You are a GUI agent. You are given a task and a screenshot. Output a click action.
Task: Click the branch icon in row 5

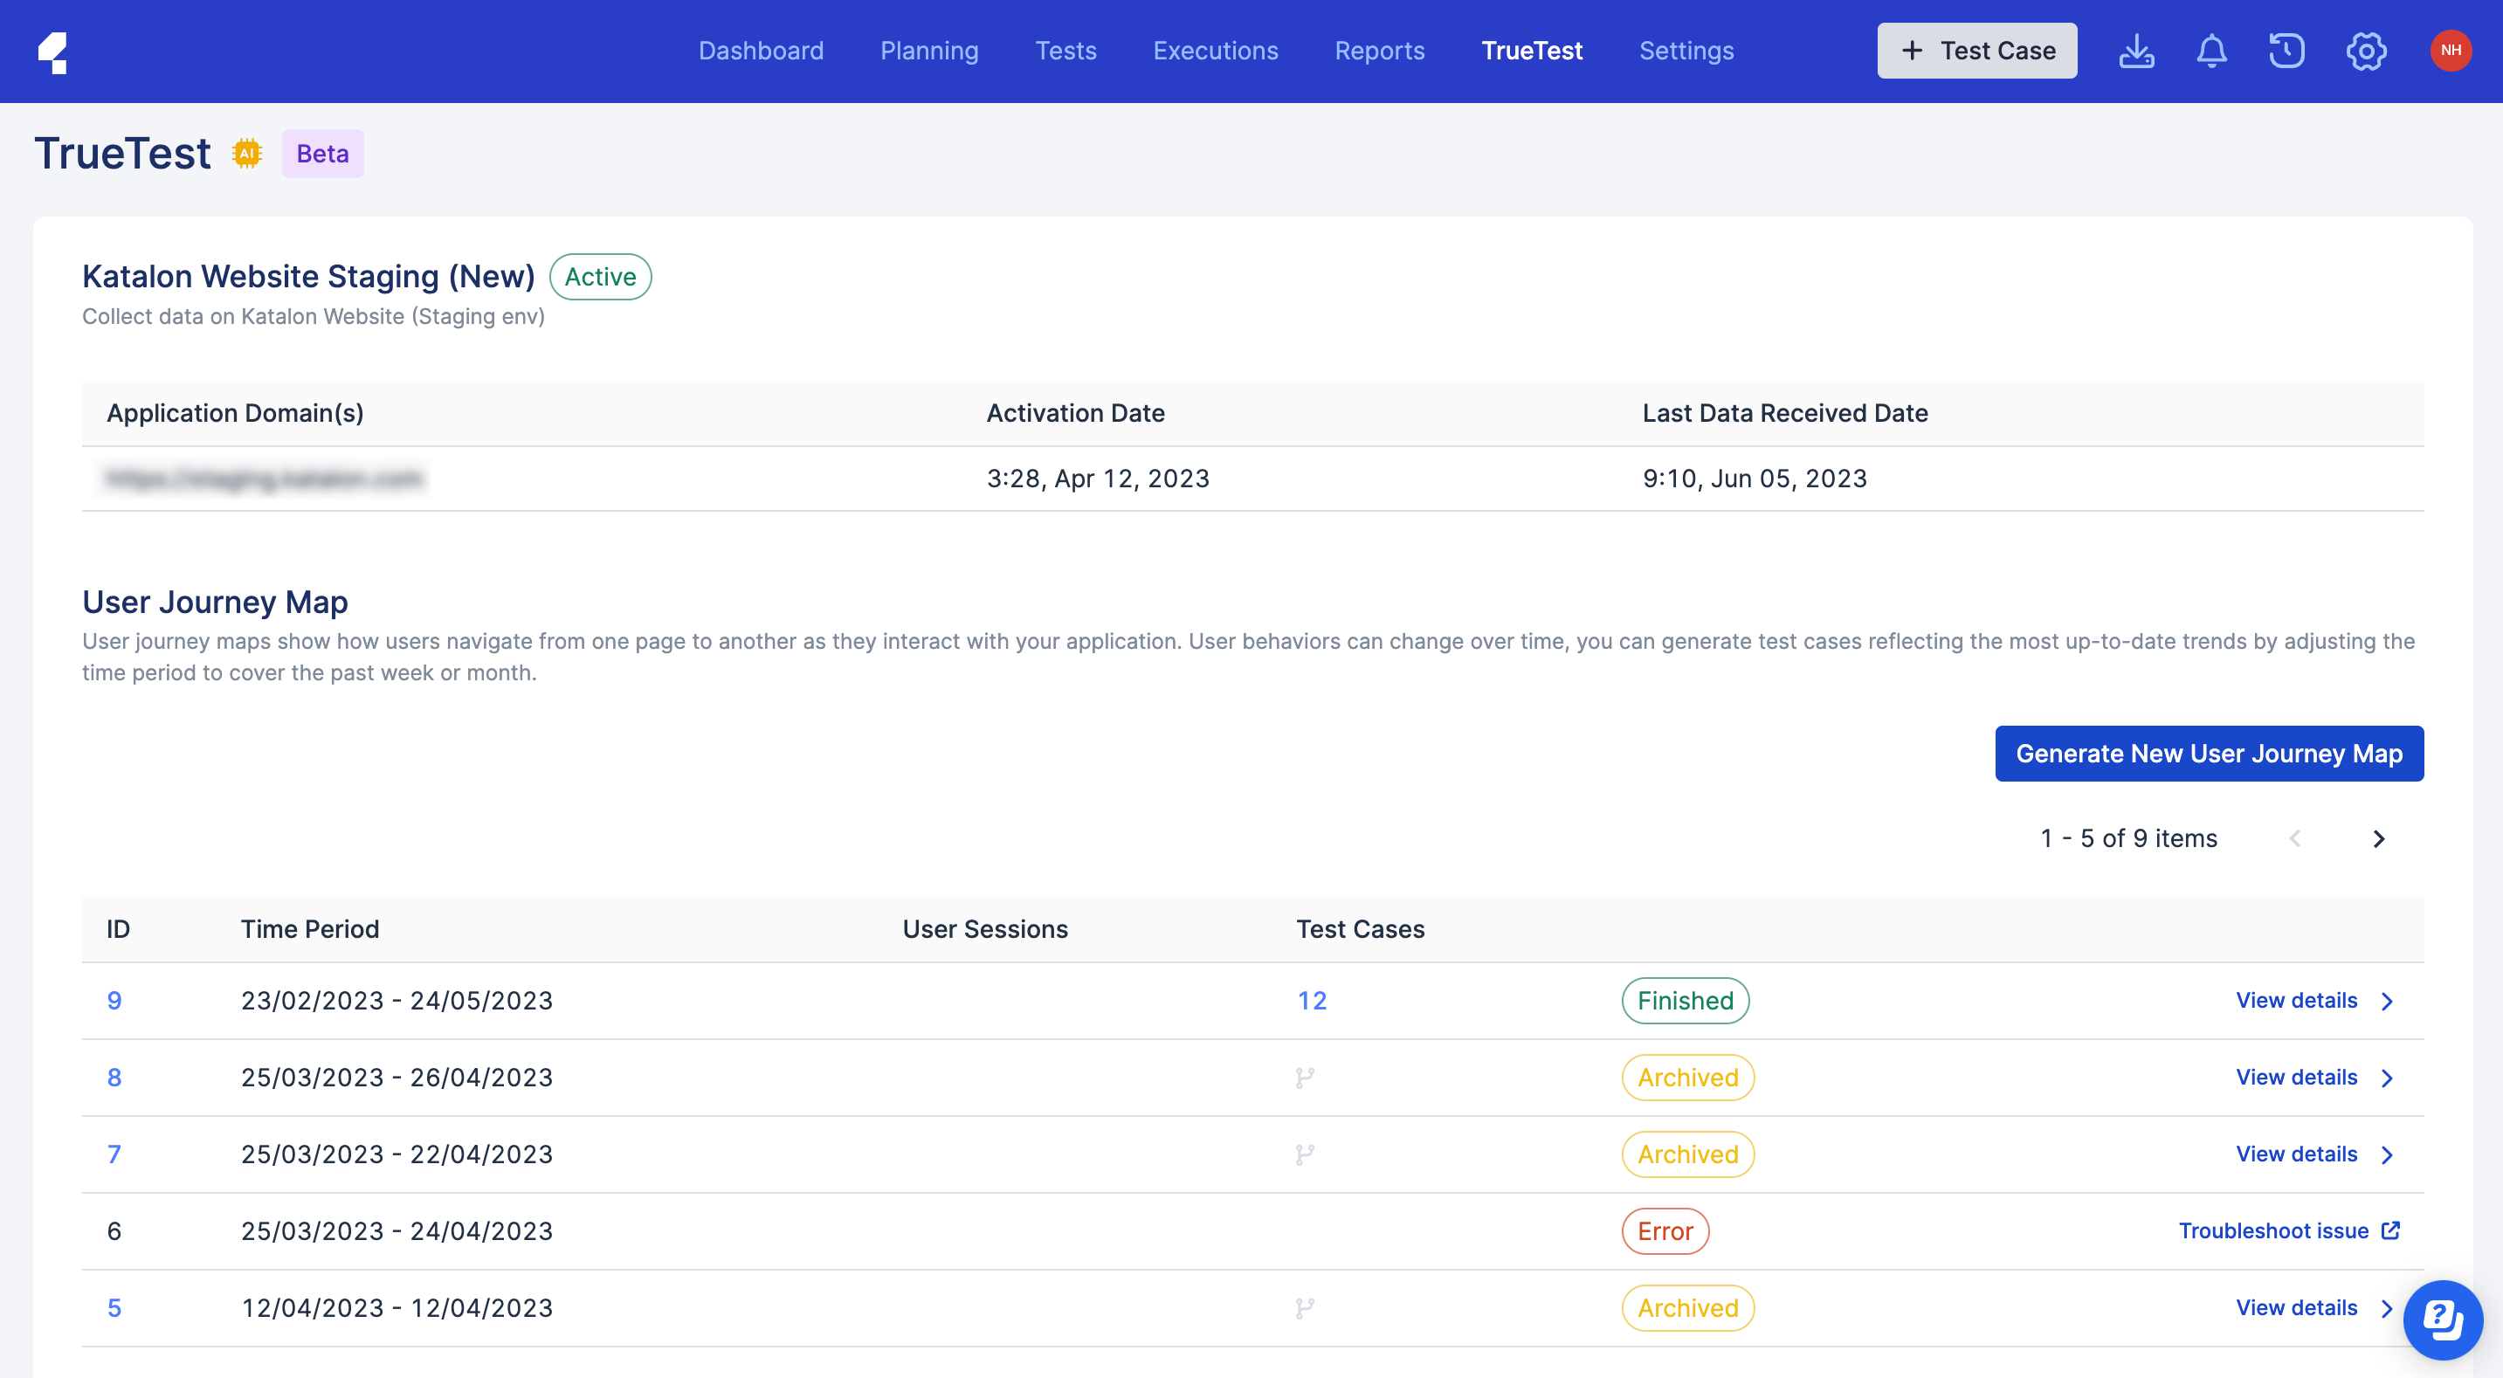coord(1305,1308)
